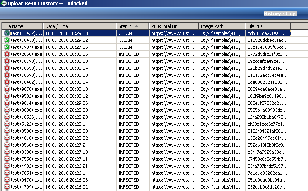Open VirusTotal link for test (9566).exe
308x191 pixels.
click(x=173, y=145)
